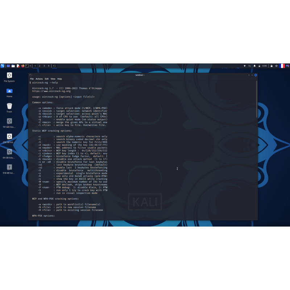Open the Help menu of the terminal
The width and height of the screenshot is (290, 290).
59,79
